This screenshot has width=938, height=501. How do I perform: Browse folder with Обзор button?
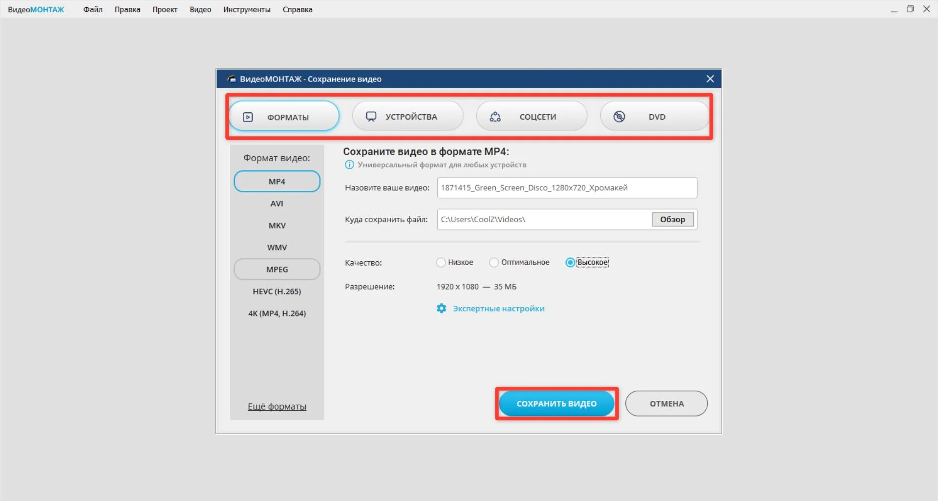click(672, 220)
